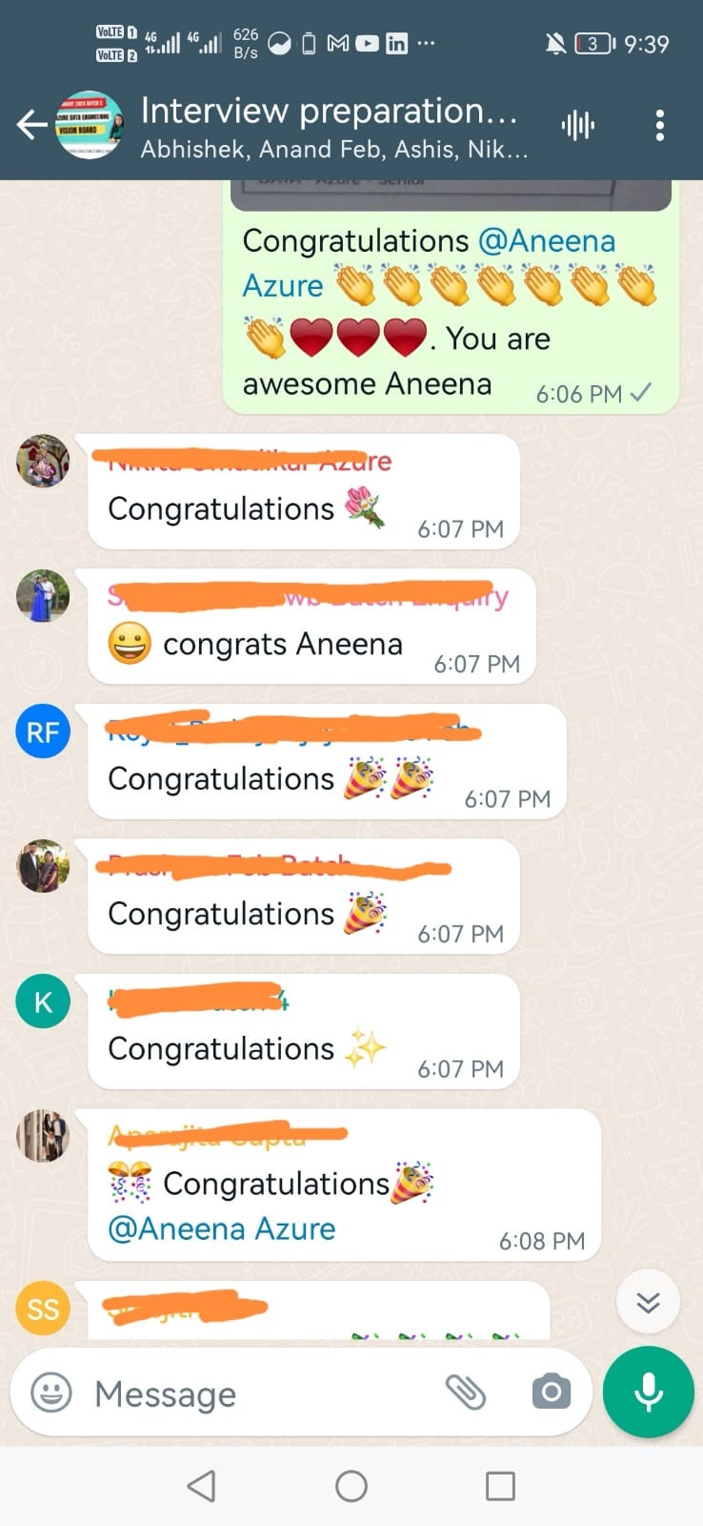Open the emoji picker in message bar

tap(51, 1392)
